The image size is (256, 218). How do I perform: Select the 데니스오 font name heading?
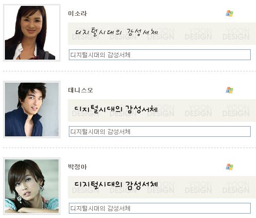pyautogui.click(x=81, y=90)
